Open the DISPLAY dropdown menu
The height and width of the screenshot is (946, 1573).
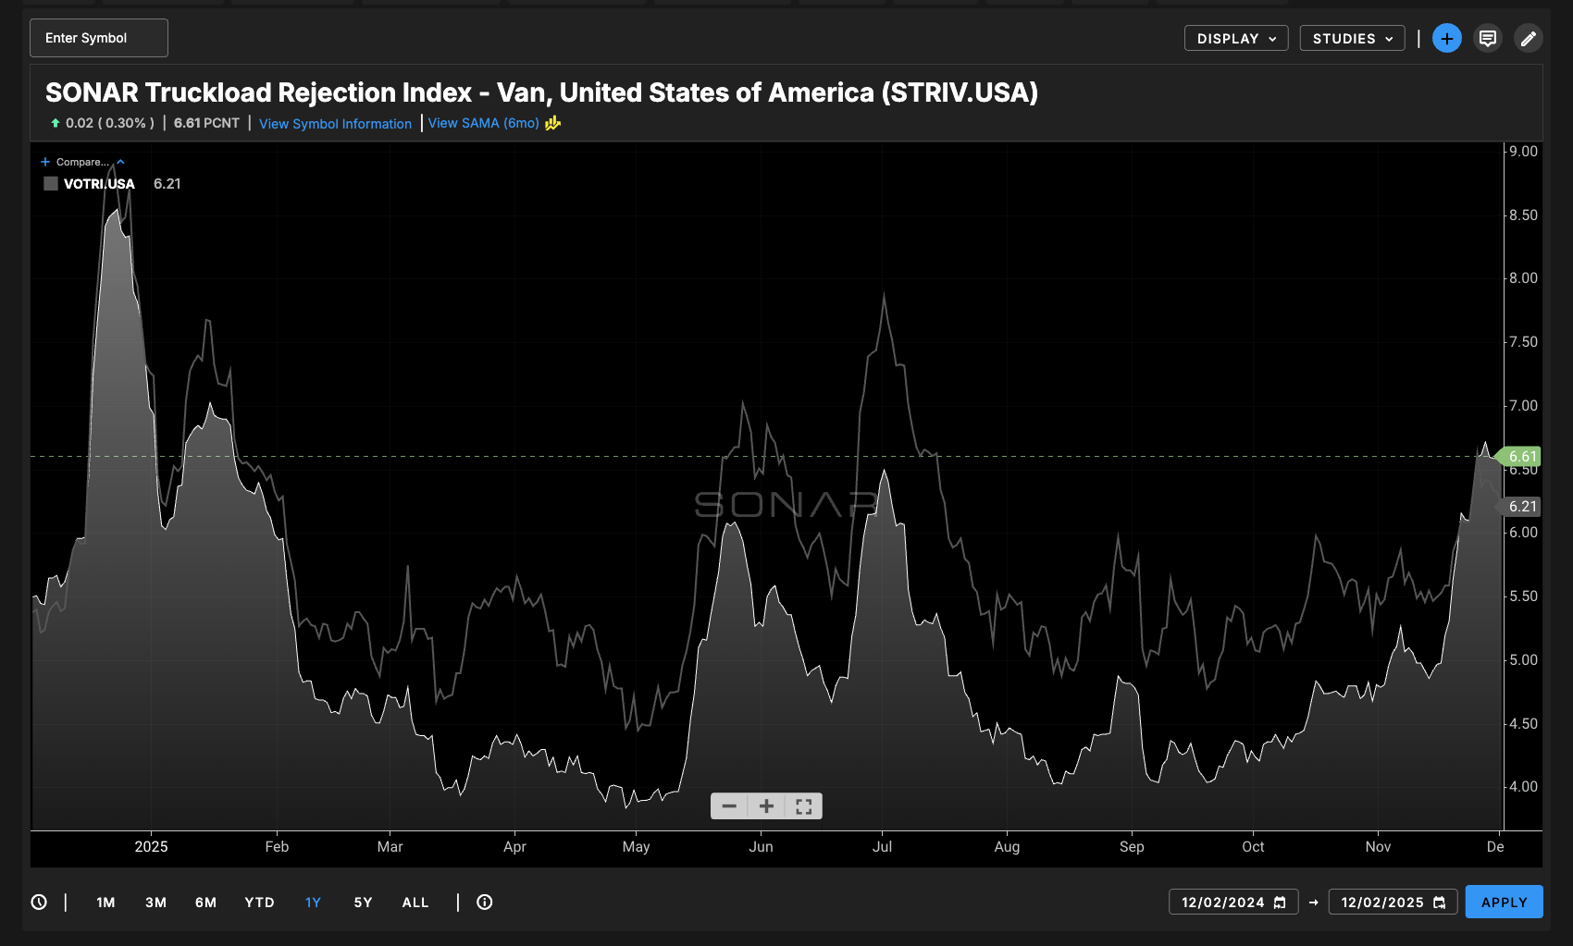pyautogui.click(x=1235, y=39)
